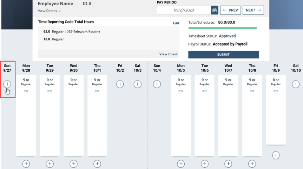Add time entry for Sat 10/10
Viewport: 303px width, 169px height.
[296, 84]
